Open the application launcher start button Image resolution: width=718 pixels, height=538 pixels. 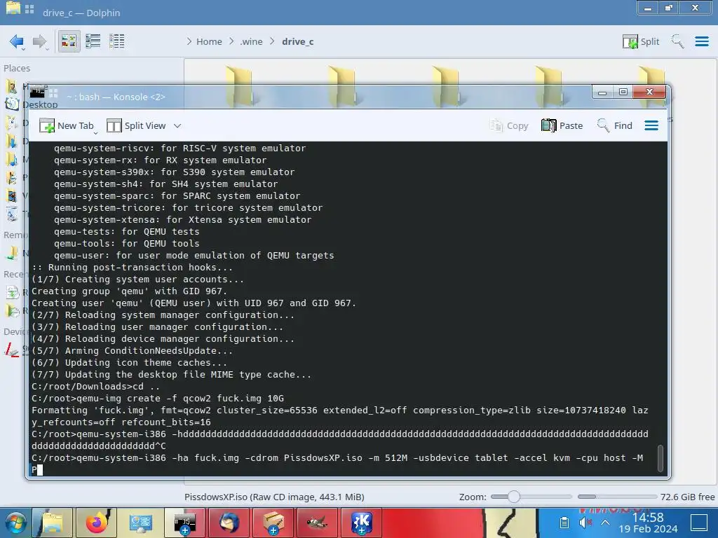point(15,523)
